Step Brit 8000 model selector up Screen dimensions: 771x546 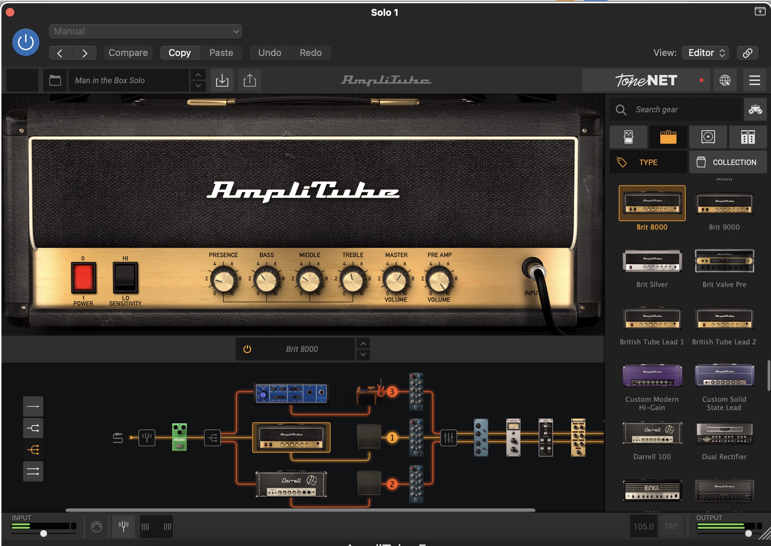pyautogui.click(x=363, y=344)
